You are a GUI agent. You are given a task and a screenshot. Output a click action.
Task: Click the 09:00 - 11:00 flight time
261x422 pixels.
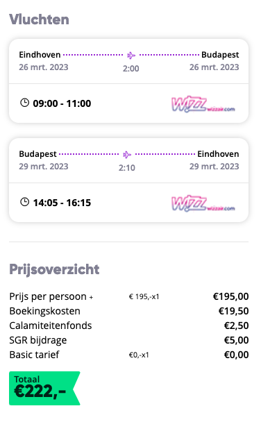point(62,103)
